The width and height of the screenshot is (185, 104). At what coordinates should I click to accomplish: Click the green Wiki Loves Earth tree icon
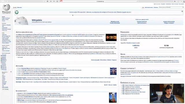[x=17, y=12]
